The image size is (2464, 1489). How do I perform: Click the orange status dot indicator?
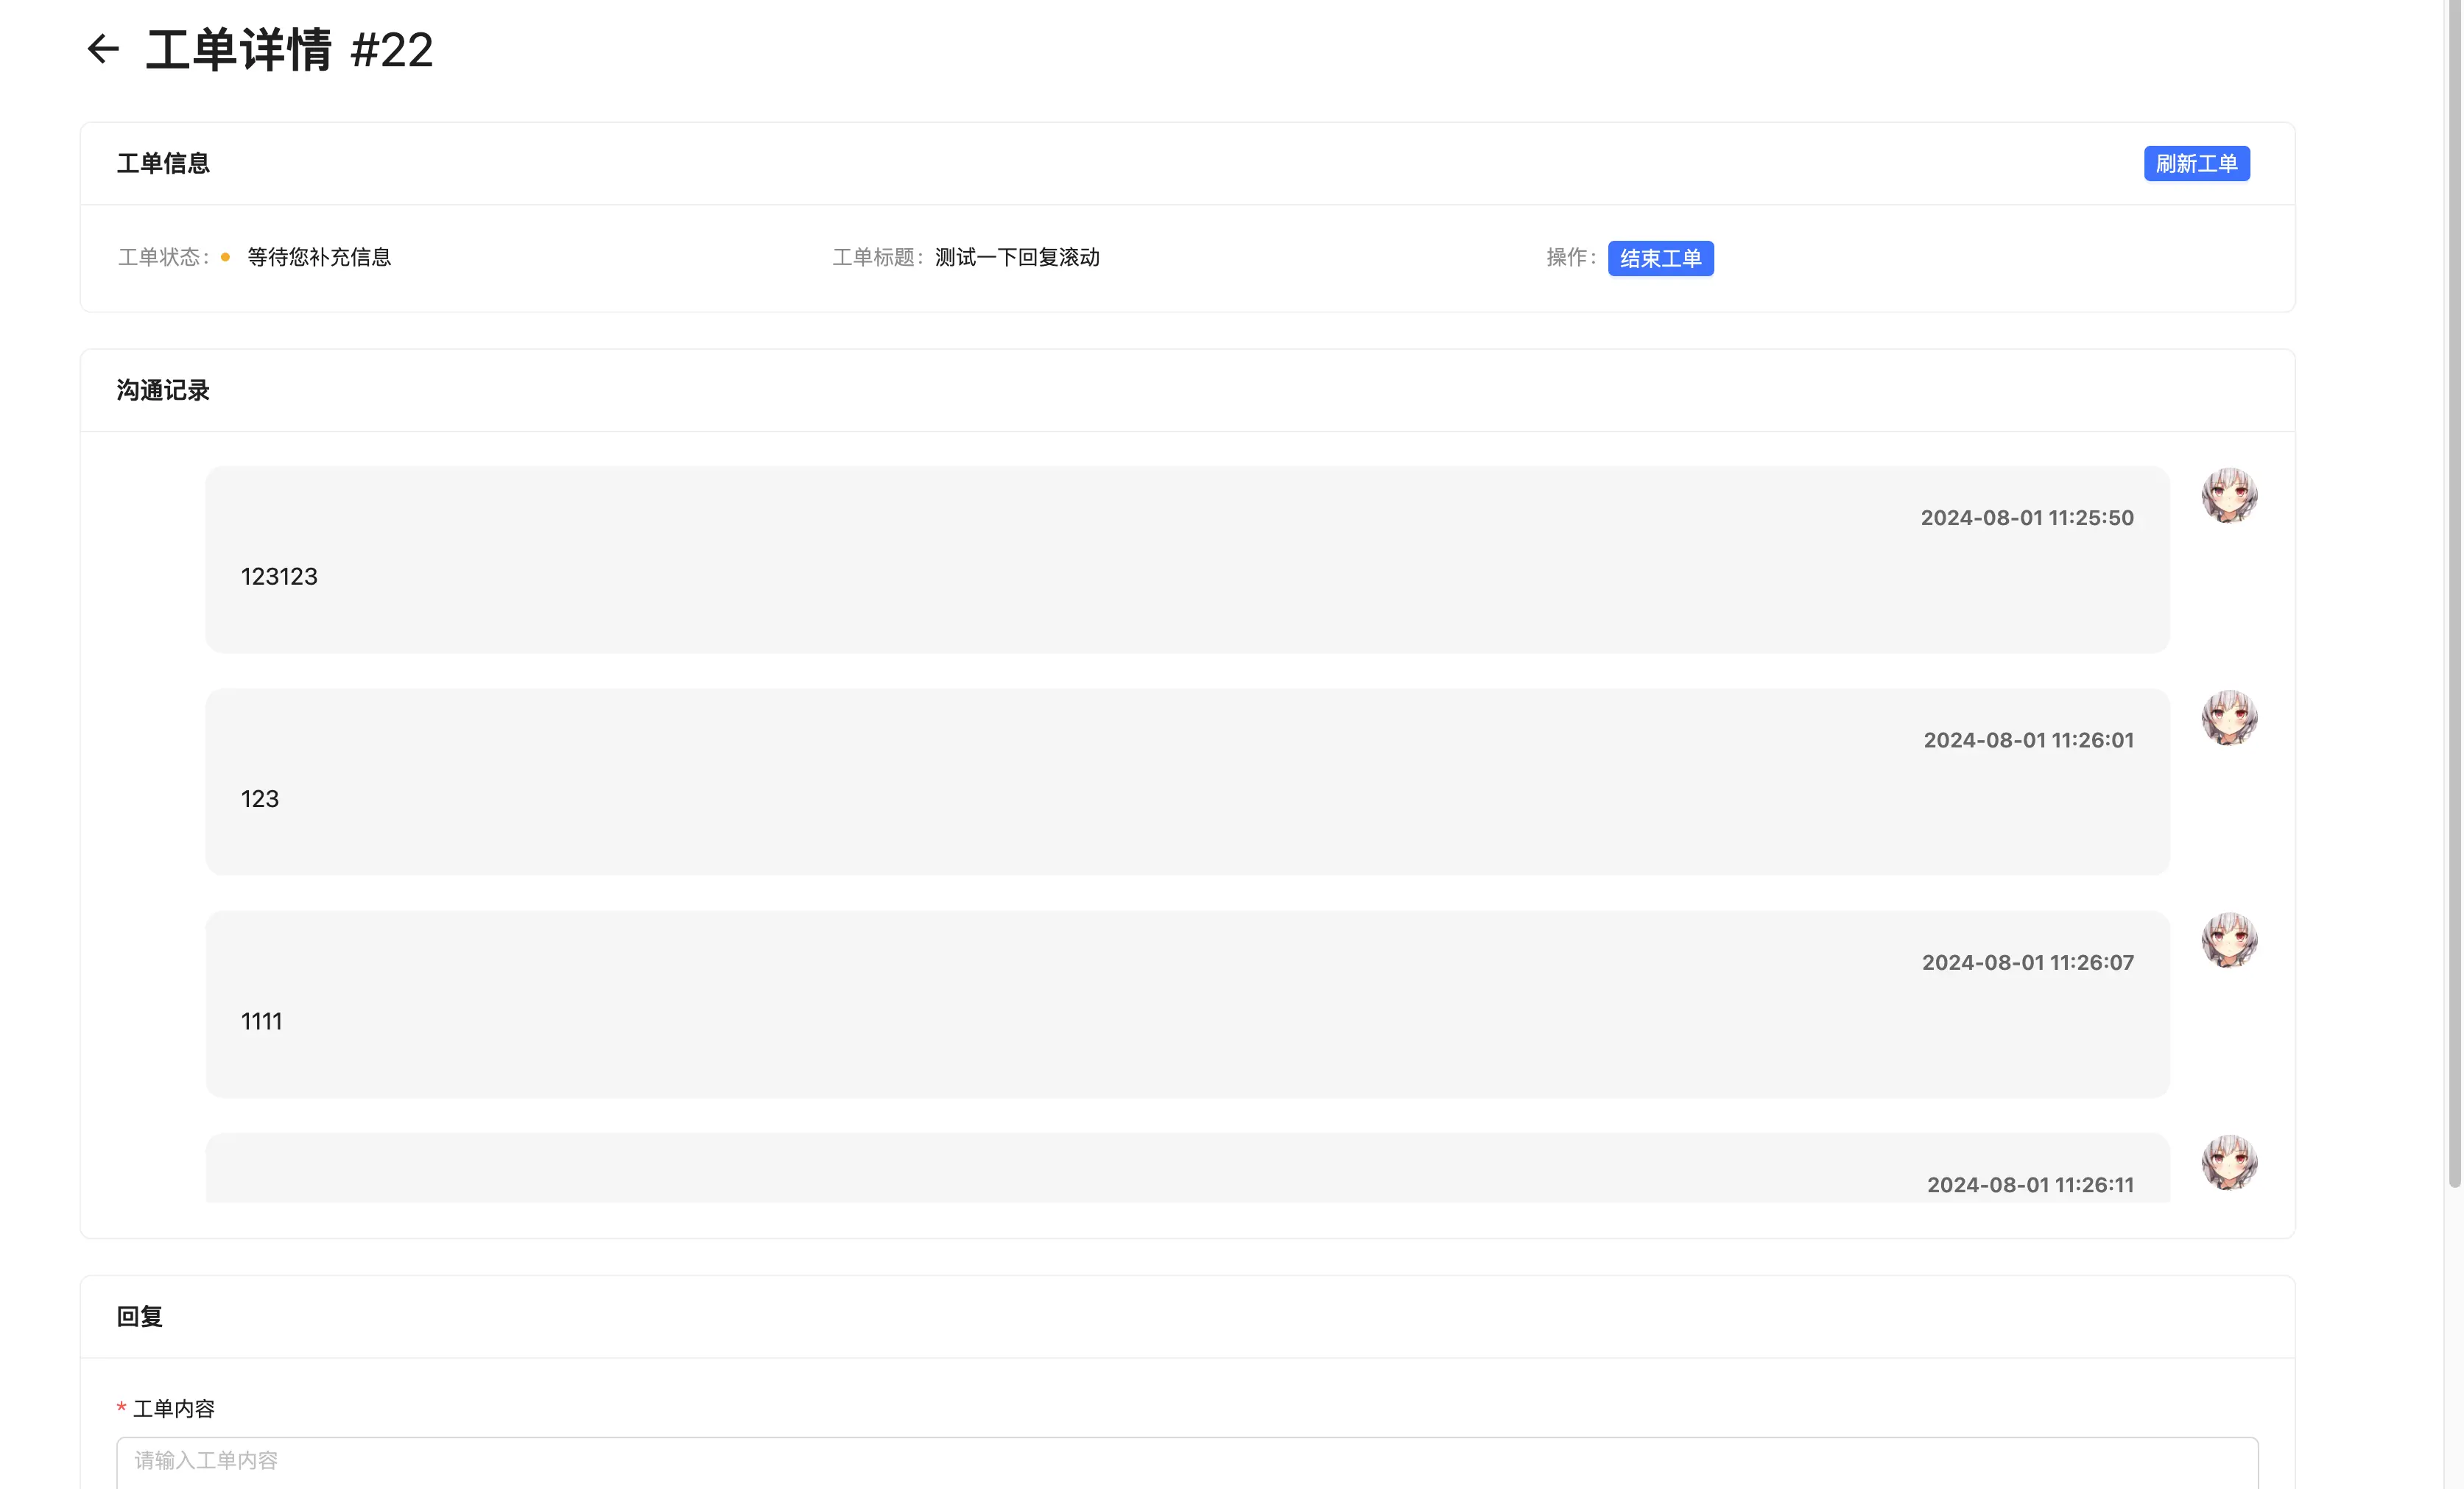click(x=225, y=258)
